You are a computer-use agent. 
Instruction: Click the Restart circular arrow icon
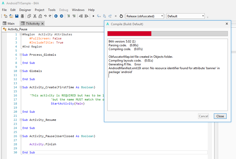(x=121, y=16)
